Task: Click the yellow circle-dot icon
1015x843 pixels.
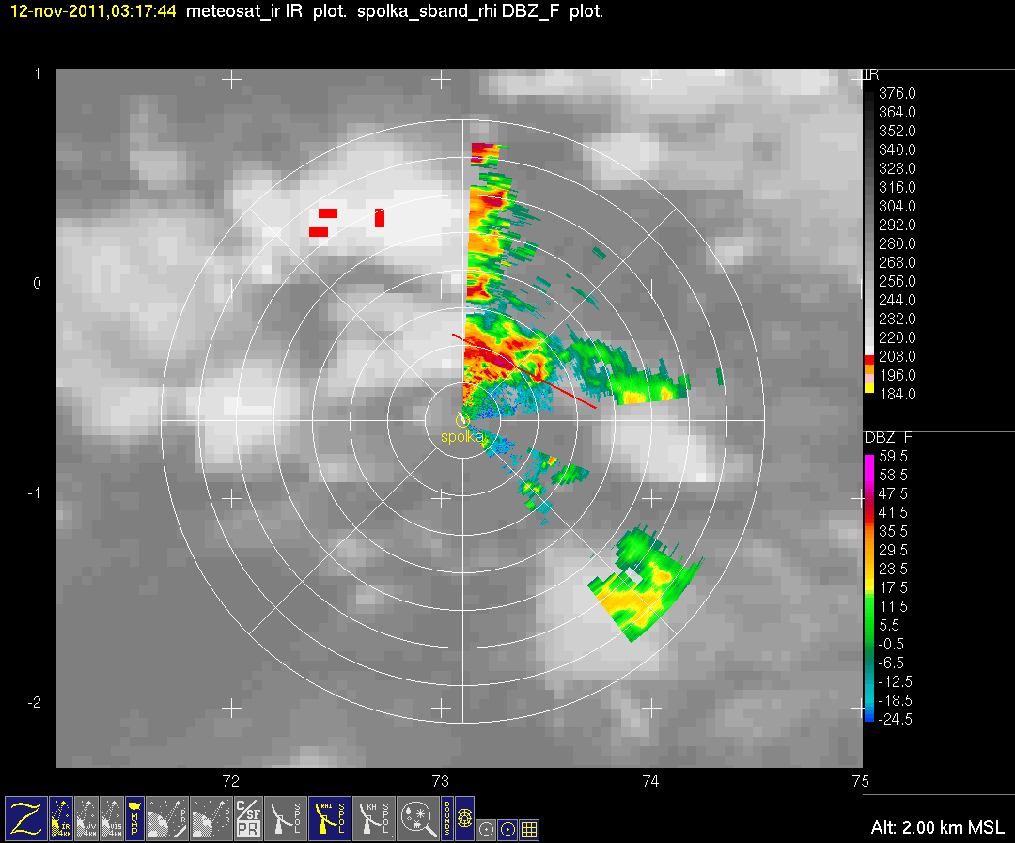Action: (508, 830)
